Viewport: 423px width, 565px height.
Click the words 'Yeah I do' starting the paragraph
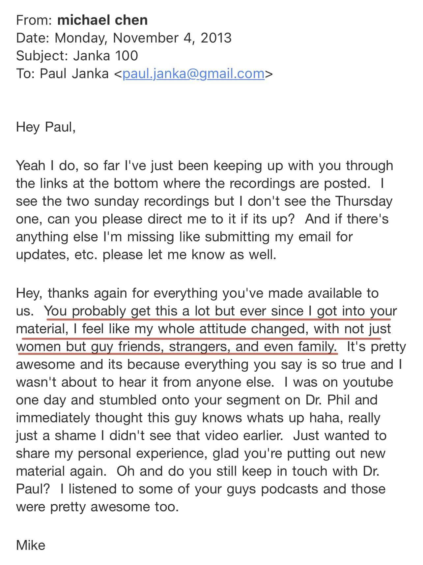46,165
